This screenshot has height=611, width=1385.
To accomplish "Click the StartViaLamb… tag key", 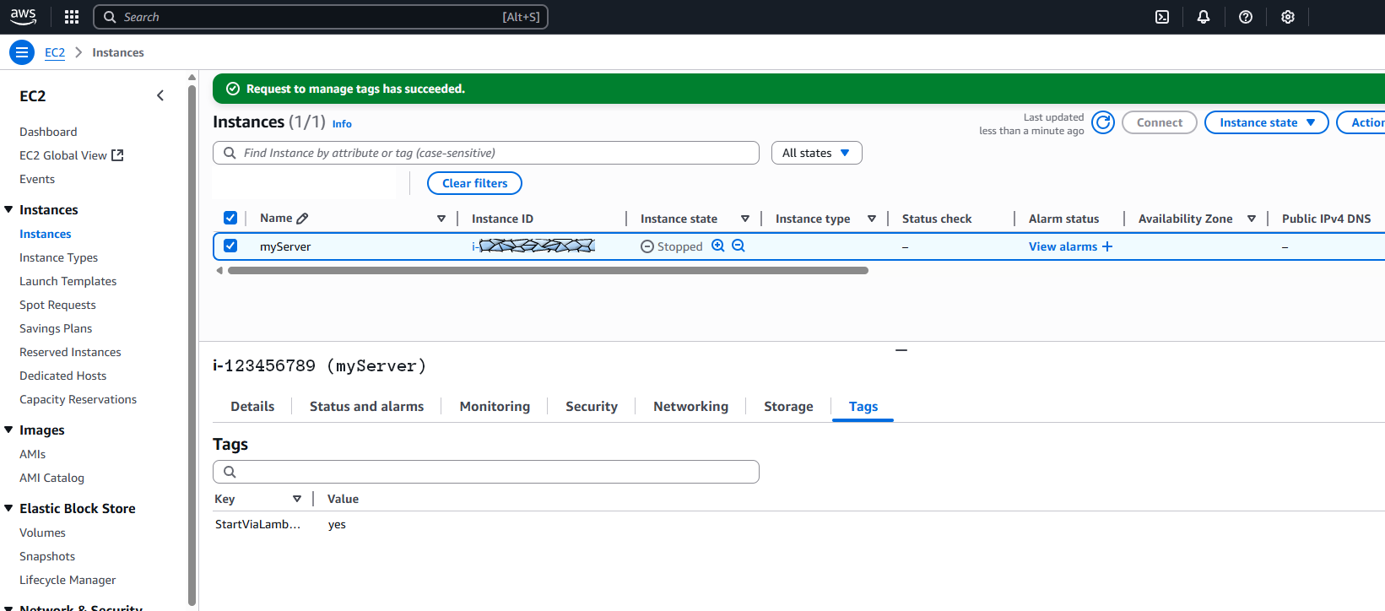I will click(257, 524).
